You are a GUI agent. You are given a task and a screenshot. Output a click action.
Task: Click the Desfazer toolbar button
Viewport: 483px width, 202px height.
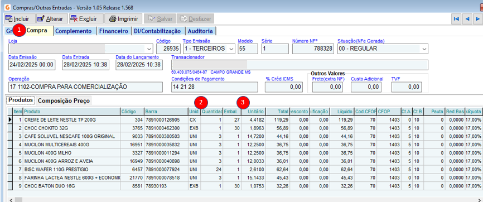click(x=195, y=18)
